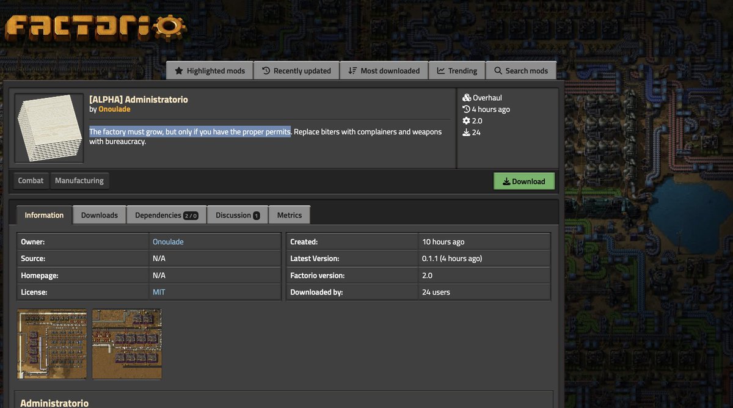Click the chart icon on Trending

[x=441, y=71]
